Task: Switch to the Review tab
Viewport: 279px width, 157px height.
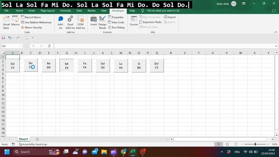Action: pyautogui.click(x=92, y=10)
